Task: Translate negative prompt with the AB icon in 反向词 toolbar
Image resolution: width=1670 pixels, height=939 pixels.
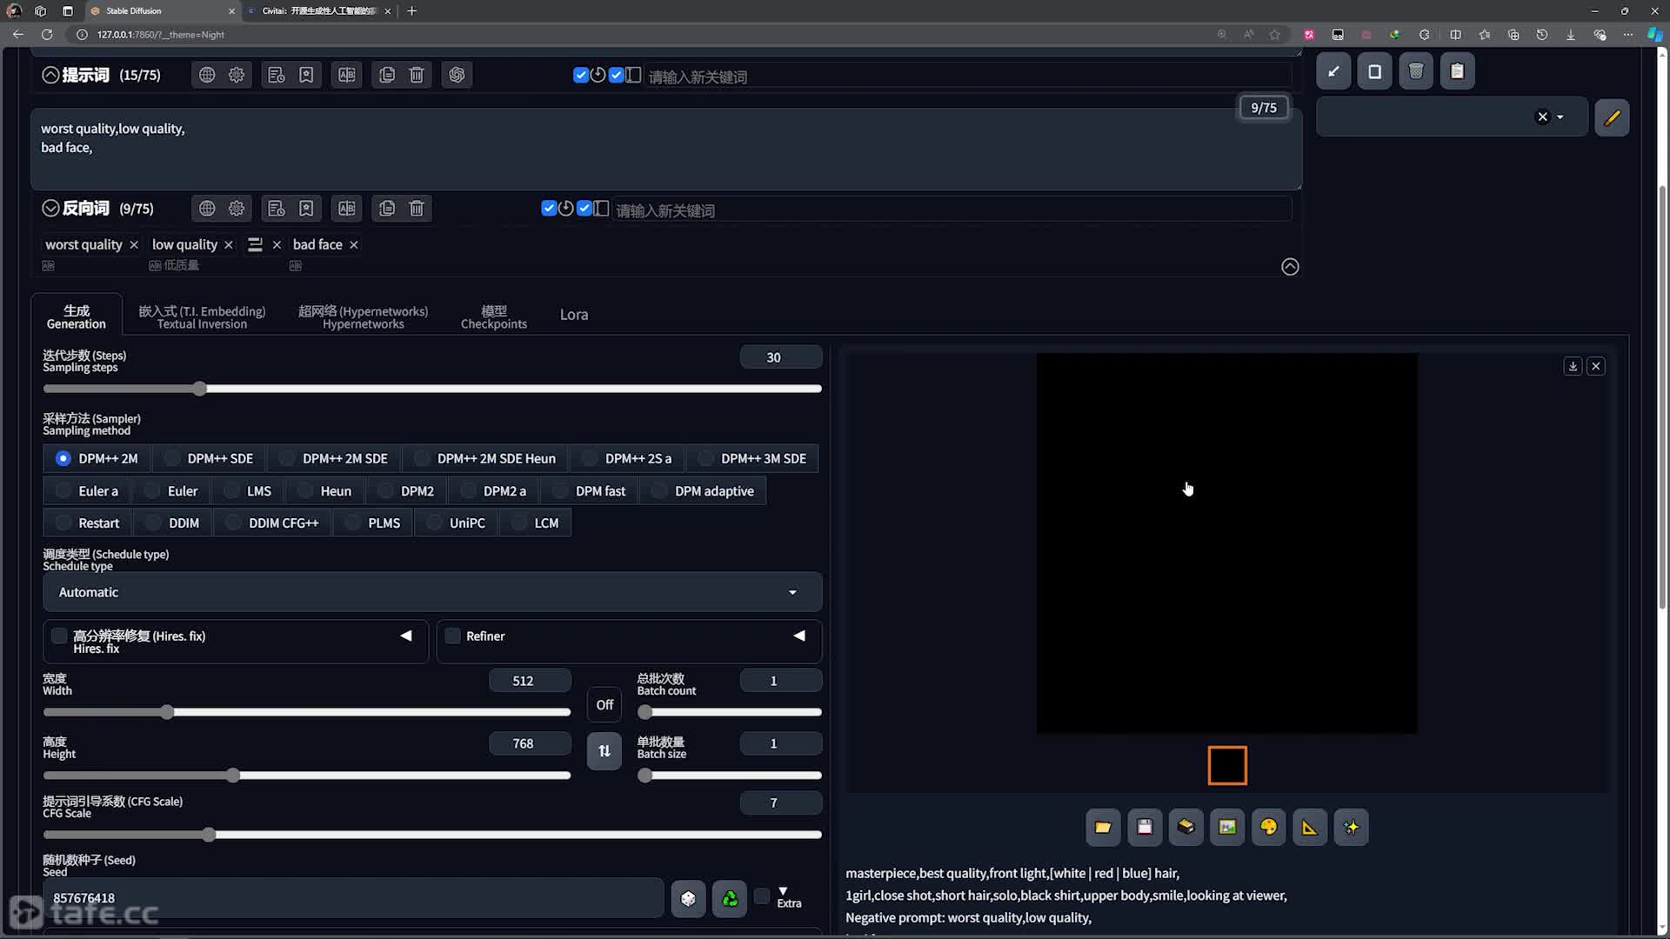Action: click(x=347, y=209)
